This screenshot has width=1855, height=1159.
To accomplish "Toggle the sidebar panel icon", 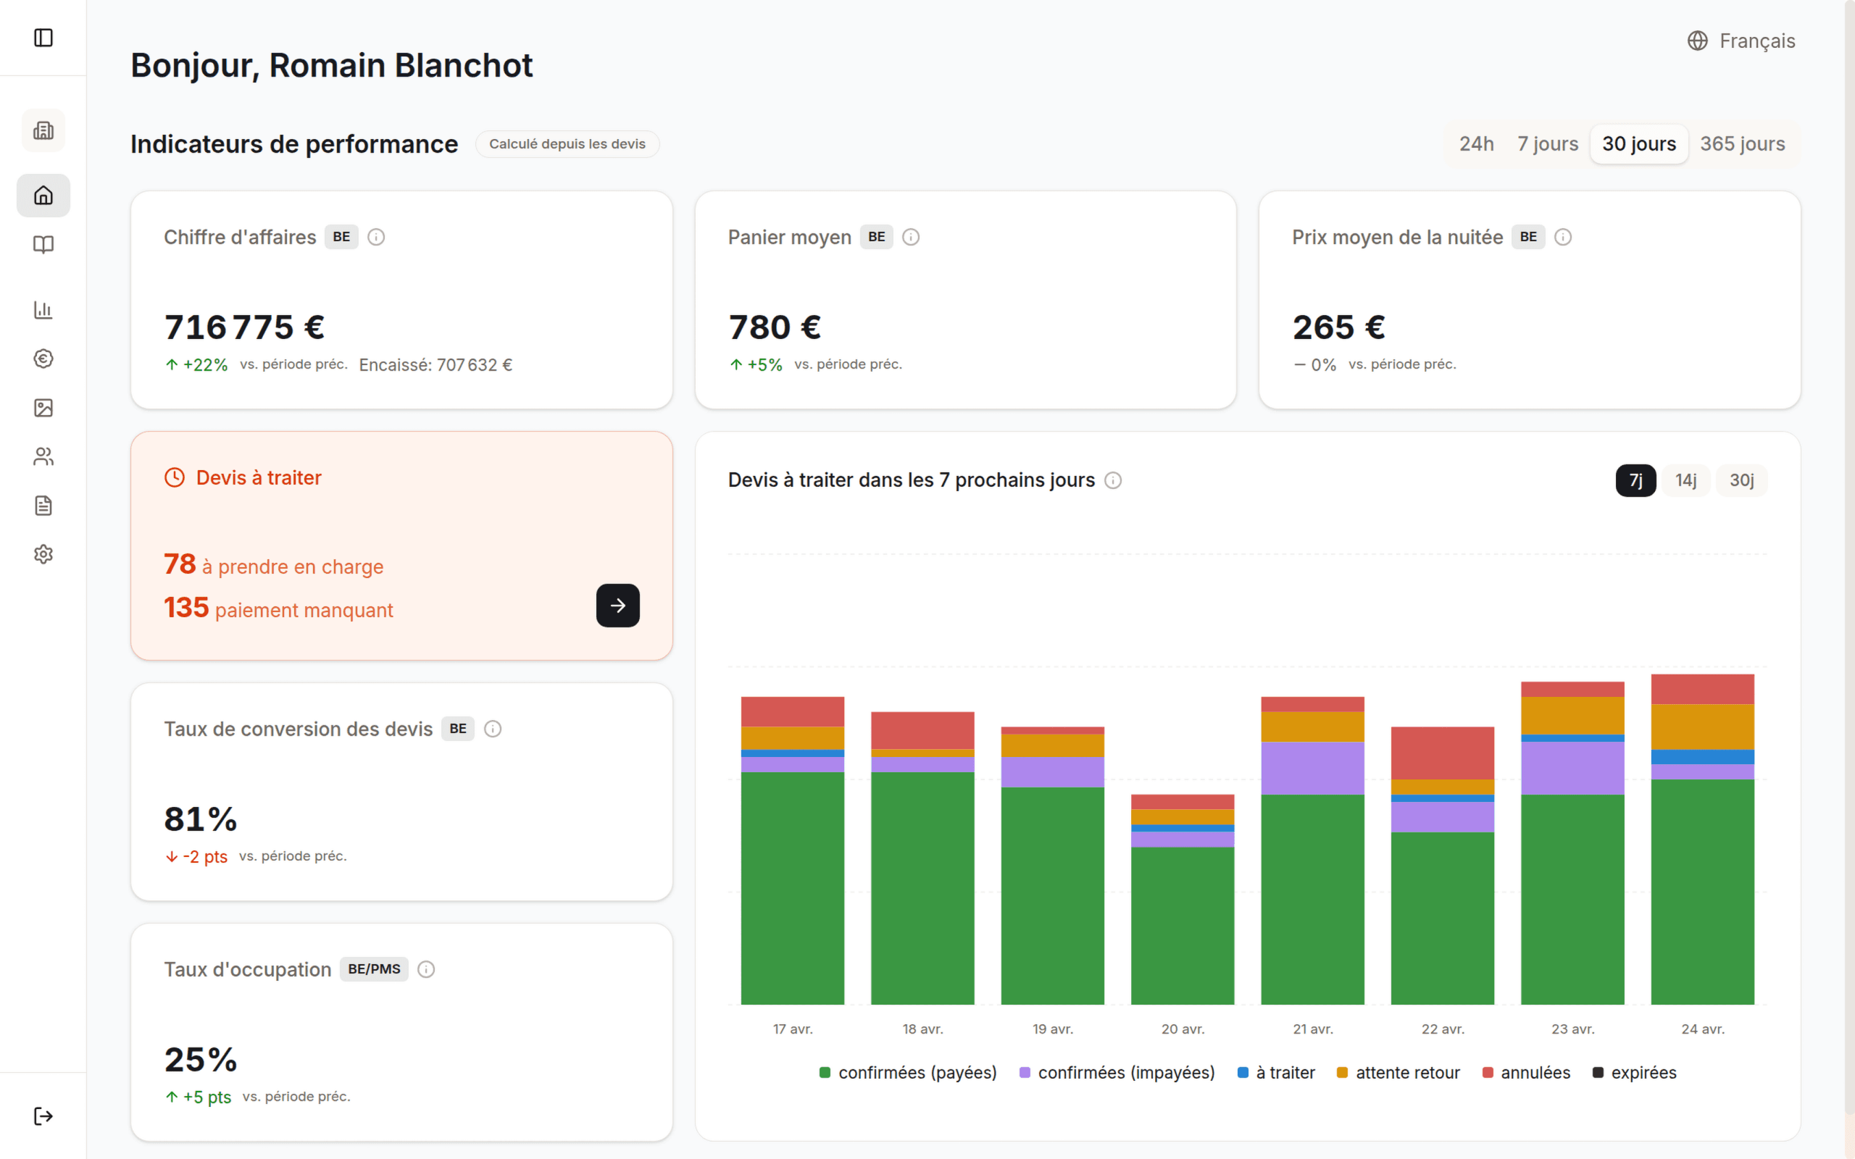I will click(43, 38).
